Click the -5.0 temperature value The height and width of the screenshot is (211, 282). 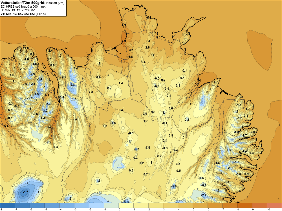pos(174,186)
